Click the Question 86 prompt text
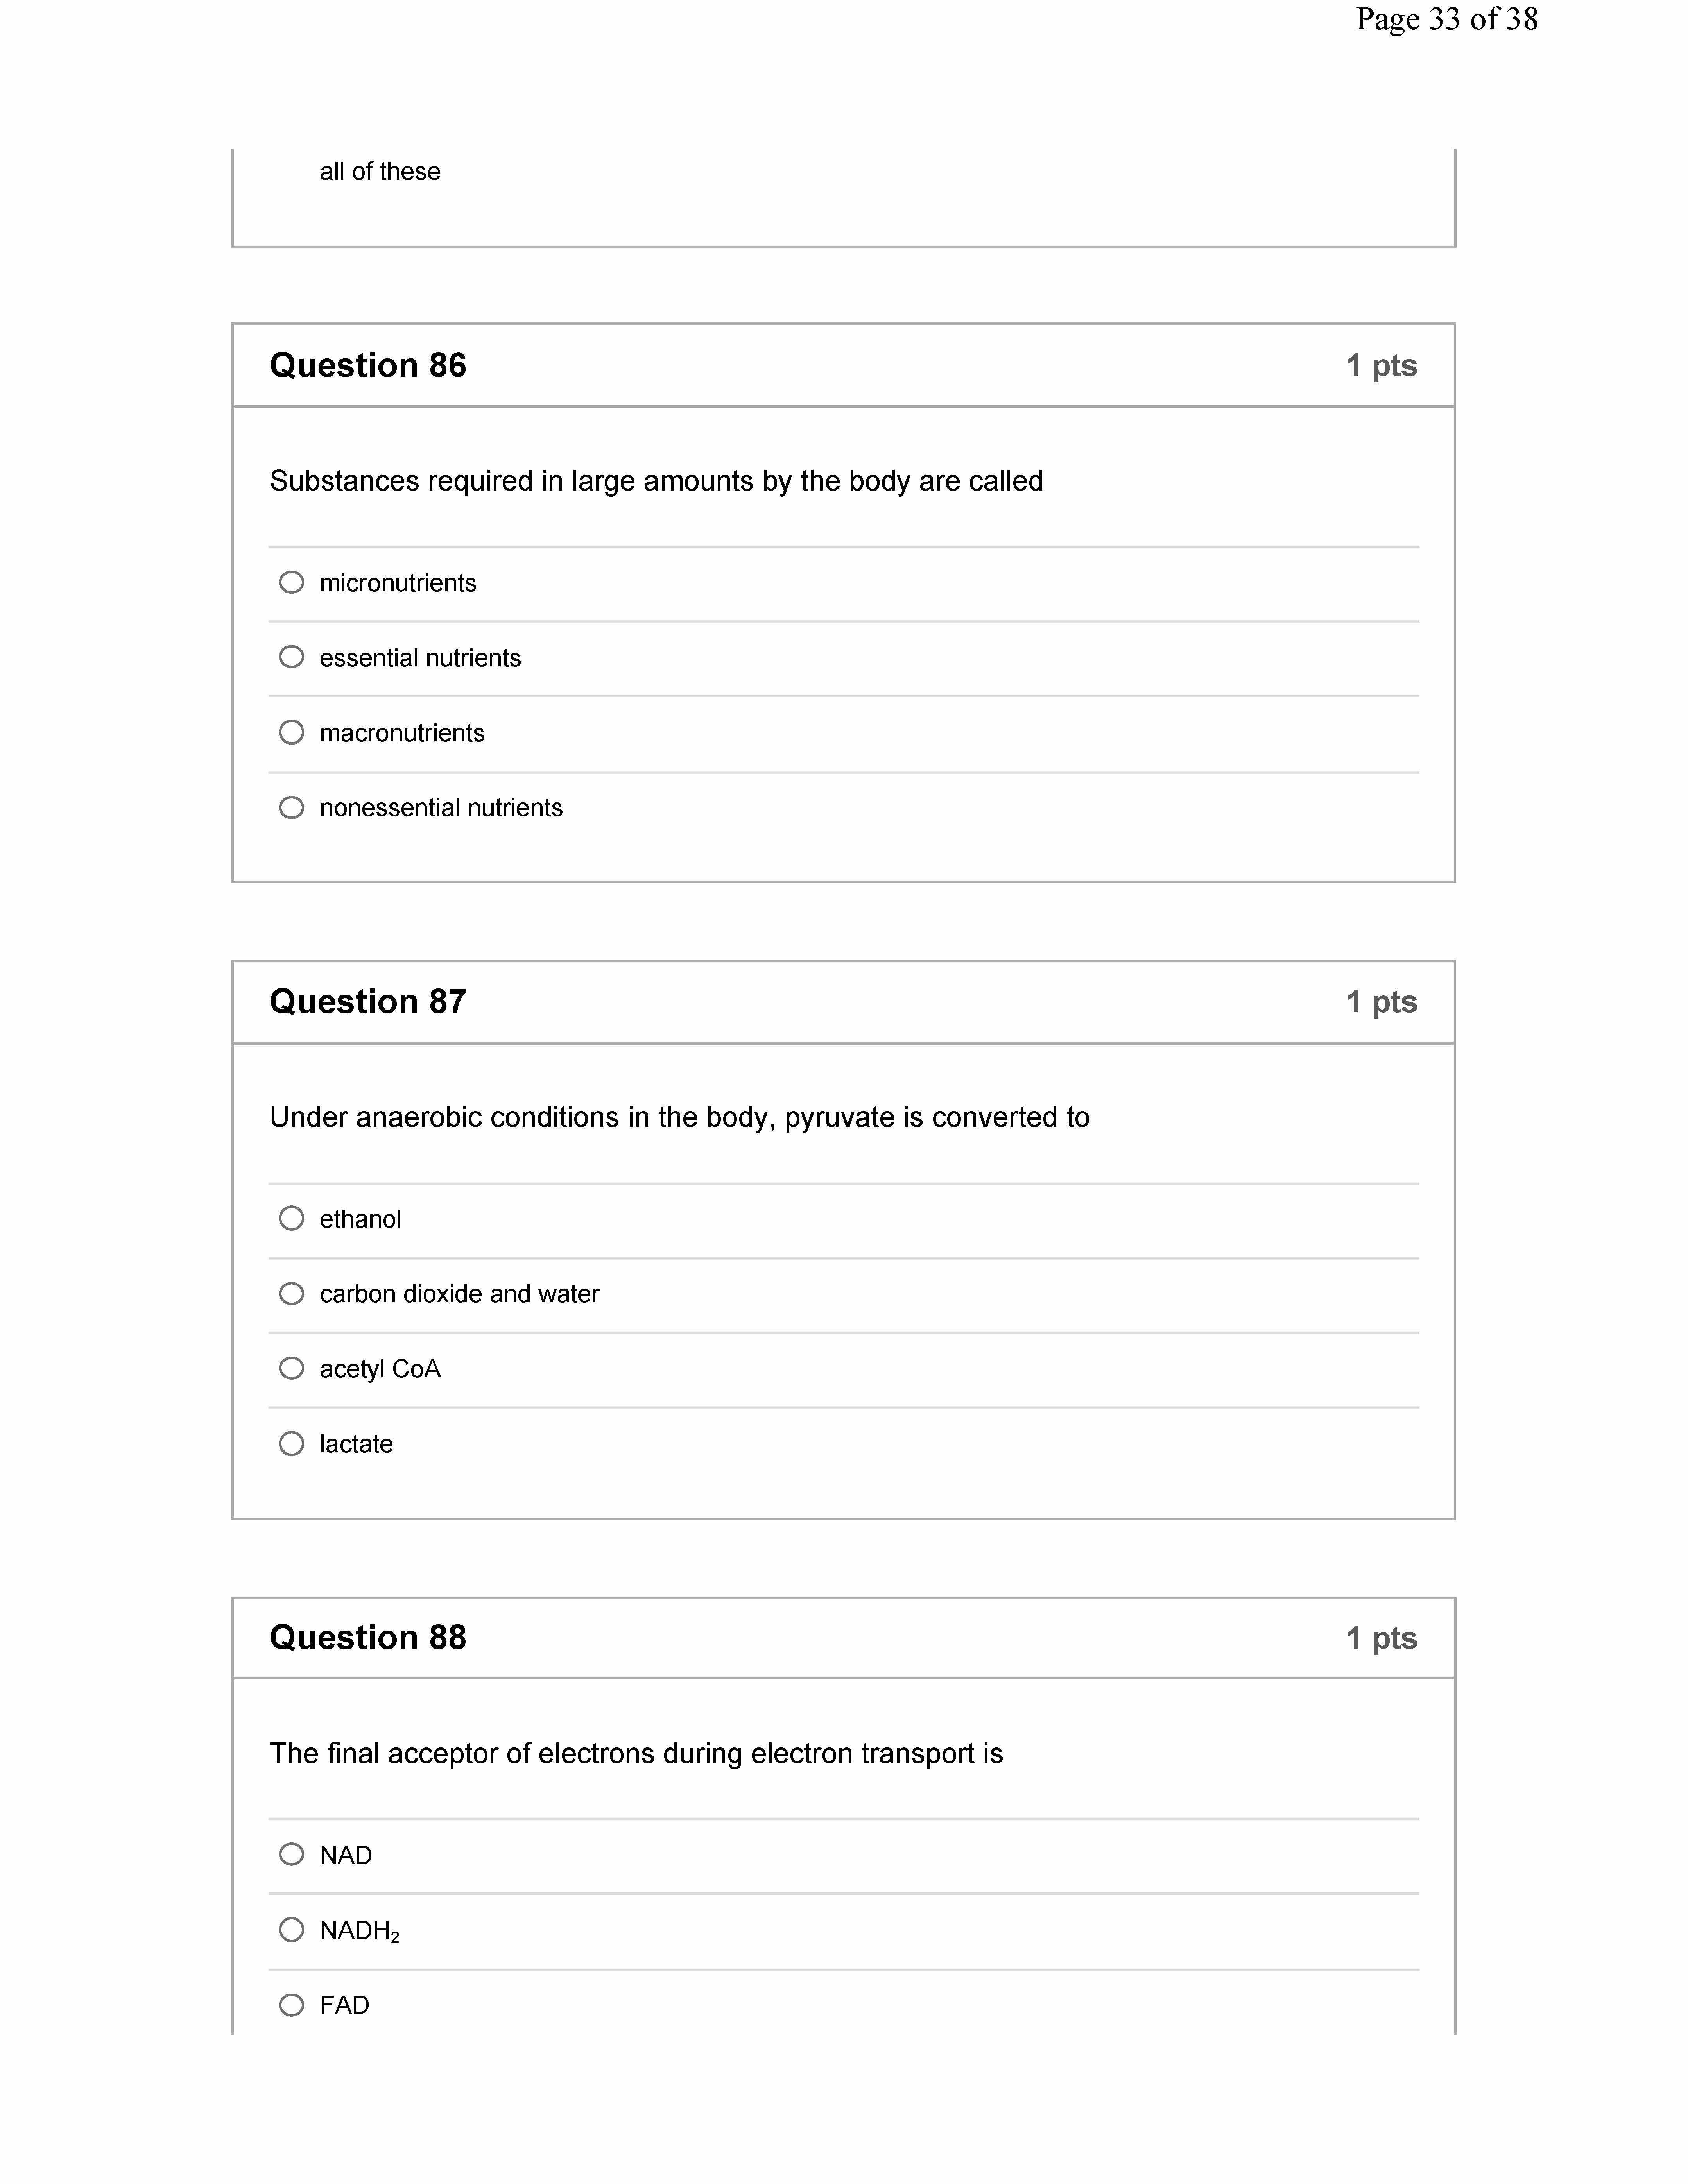Viewport: 1688px width, 2184px height. 656,481
